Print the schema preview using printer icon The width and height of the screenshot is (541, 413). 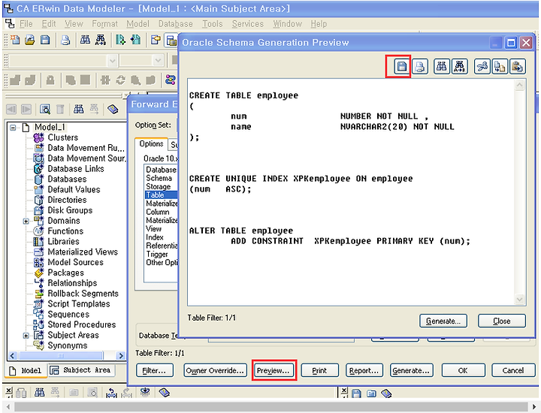pos(419,66)
